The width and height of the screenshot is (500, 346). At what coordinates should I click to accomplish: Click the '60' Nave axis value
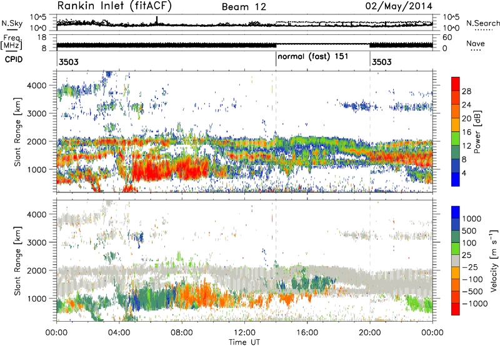[447, 37]
